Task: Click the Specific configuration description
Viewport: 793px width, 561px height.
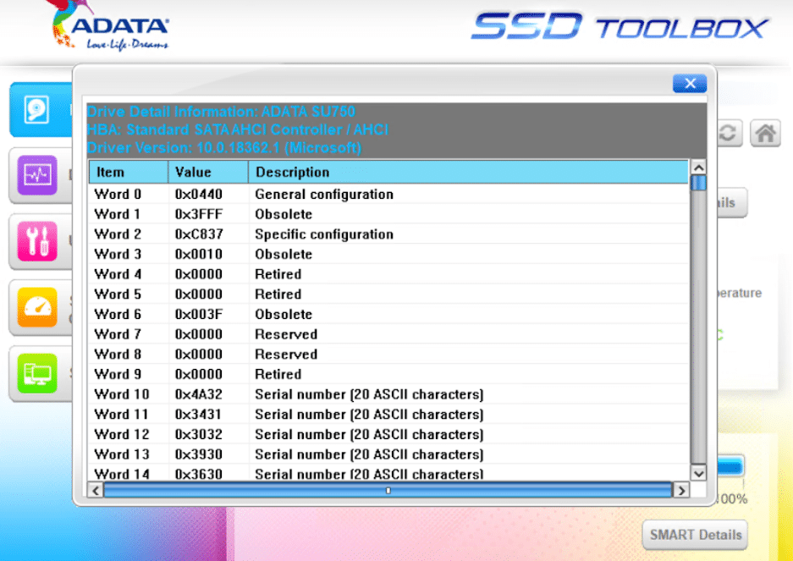Action: pos(324,234)
